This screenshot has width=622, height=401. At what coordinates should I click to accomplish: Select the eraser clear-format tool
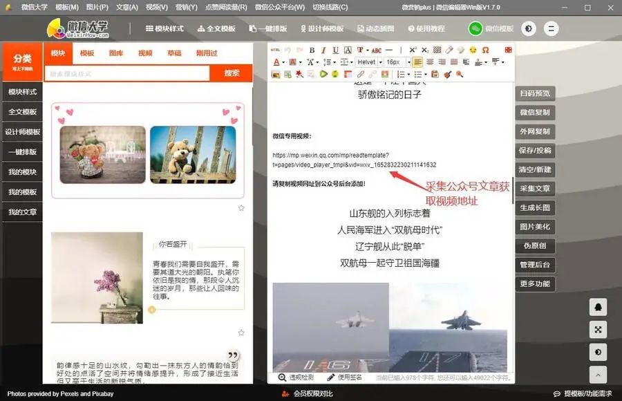[449, 50]
